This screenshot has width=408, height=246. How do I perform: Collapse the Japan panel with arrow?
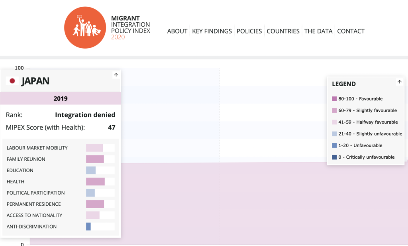pyautogui.click(x=116, y=75)
